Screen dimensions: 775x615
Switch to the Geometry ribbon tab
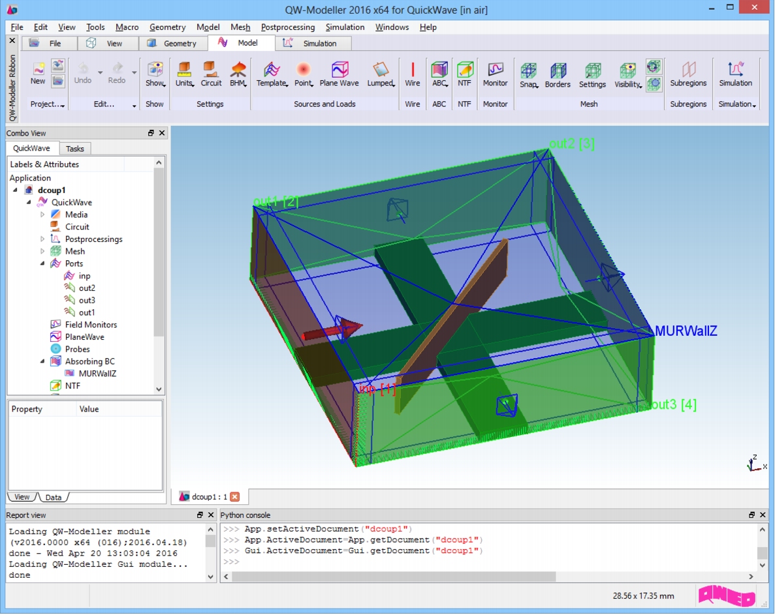coord(172,44)
